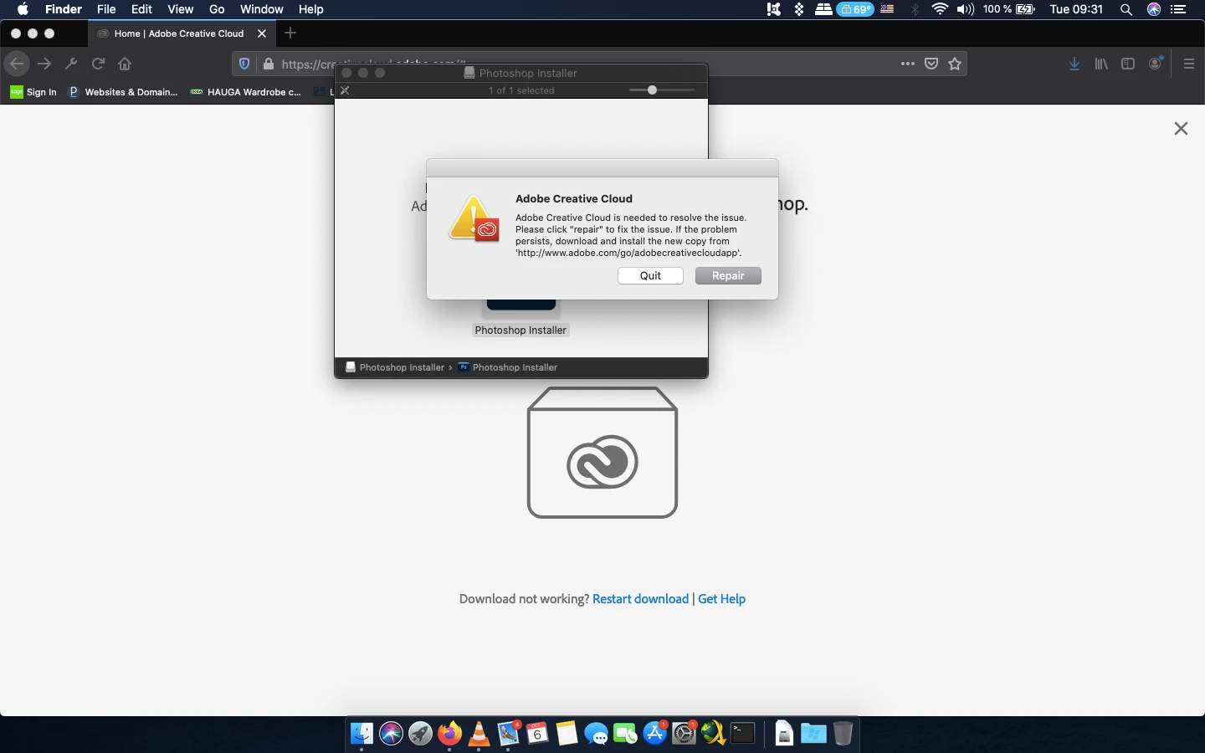Open the Firefox hamburger menu

tap(1189, 64)
